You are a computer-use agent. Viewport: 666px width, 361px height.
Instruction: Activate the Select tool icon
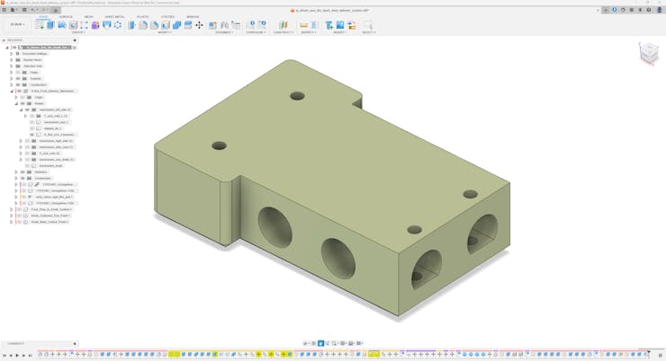[369, 25]
